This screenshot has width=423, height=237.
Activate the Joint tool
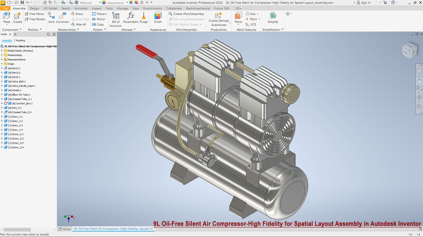[x=51, y=18]
